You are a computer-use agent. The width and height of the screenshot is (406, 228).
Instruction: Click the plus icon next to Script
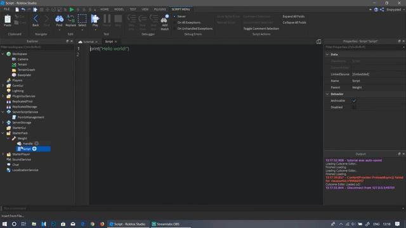tap(34, 149)
